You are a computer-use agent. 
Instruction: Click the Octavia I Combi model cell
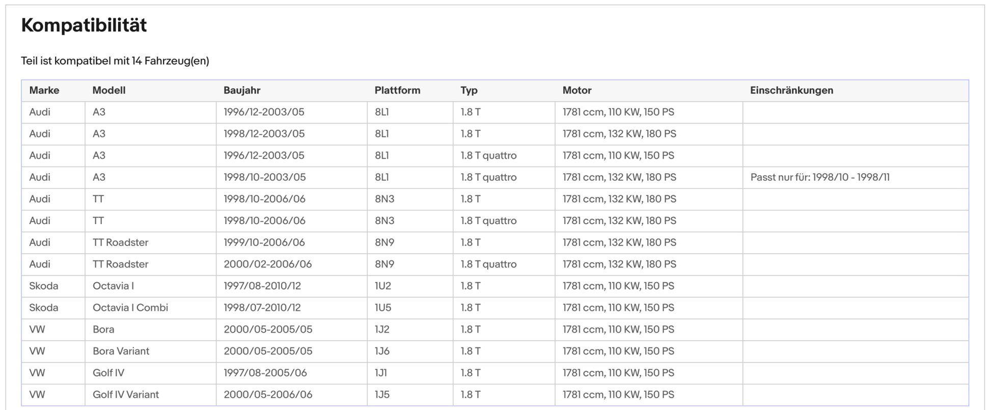130,308
